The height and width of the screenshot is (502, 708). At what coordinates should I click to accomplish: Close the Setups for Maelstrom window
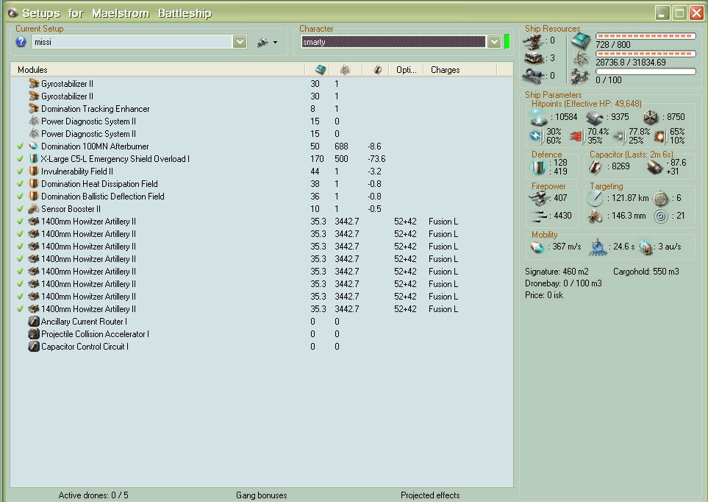coord(696,13)
